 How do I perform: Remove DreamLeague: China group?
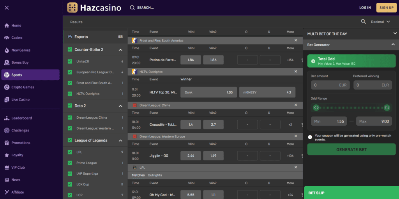[296, 105]
